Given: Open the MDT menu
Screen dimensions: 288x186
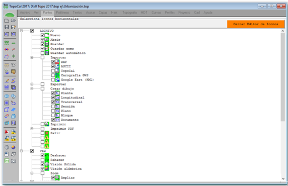Looking at the screenshot, I should (x=144, y=13).
